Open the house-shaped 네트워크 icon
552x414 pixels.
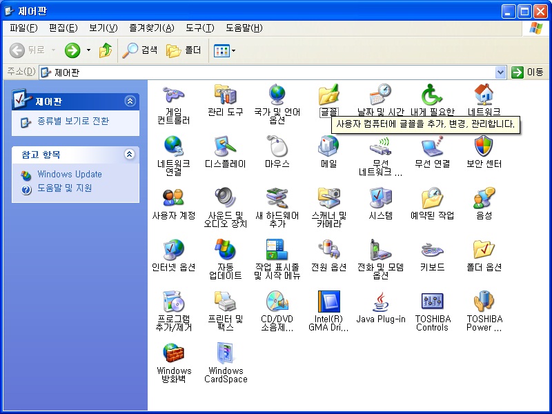(484, 95)
